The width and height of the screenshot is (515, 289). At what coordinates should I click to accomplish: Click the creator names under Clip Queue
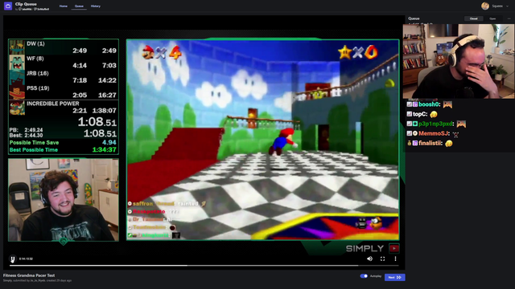pos(32,9)
